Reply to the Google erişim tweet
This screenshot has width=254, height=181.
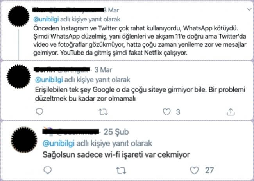(39, 112)
